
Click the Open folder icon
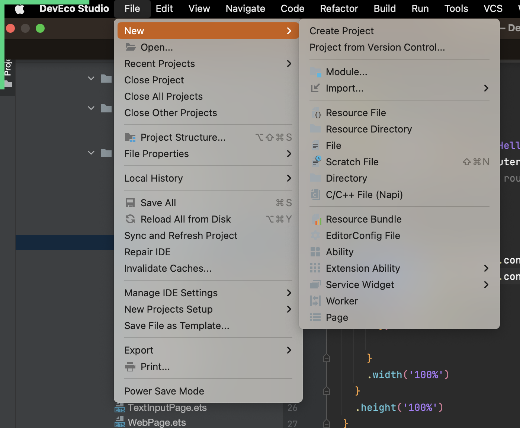coord(130,47)
